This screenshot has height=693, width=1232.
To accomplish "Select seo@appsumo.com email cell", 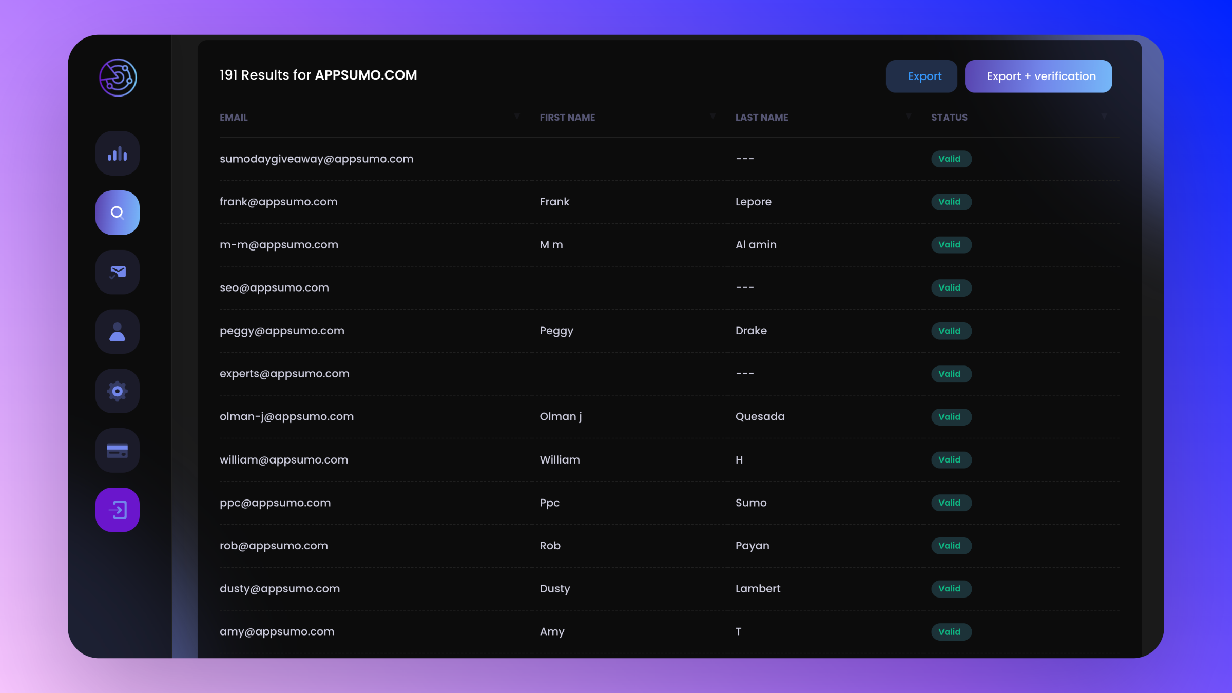I will click(274, 288).
